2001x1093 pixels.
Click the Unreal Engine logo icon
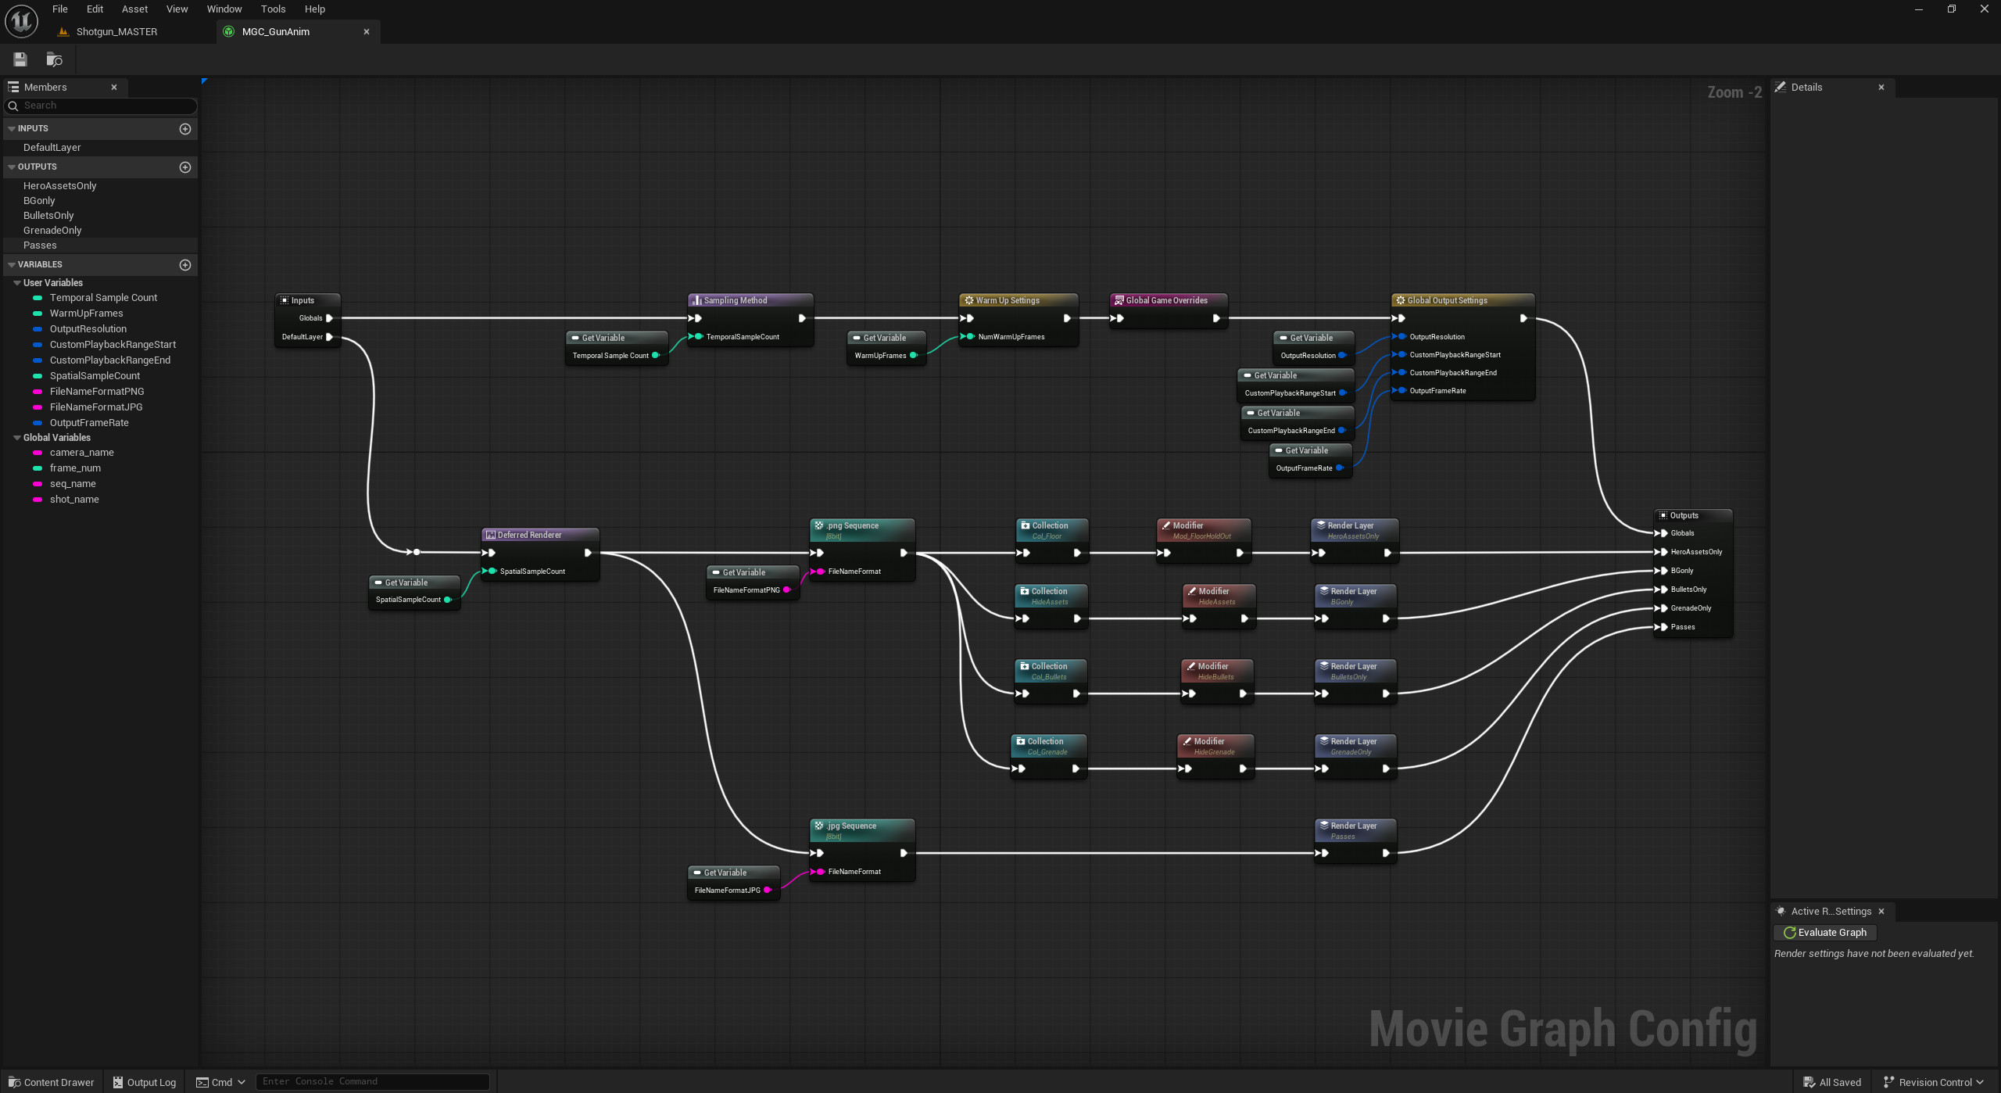(x=20, y=21)
